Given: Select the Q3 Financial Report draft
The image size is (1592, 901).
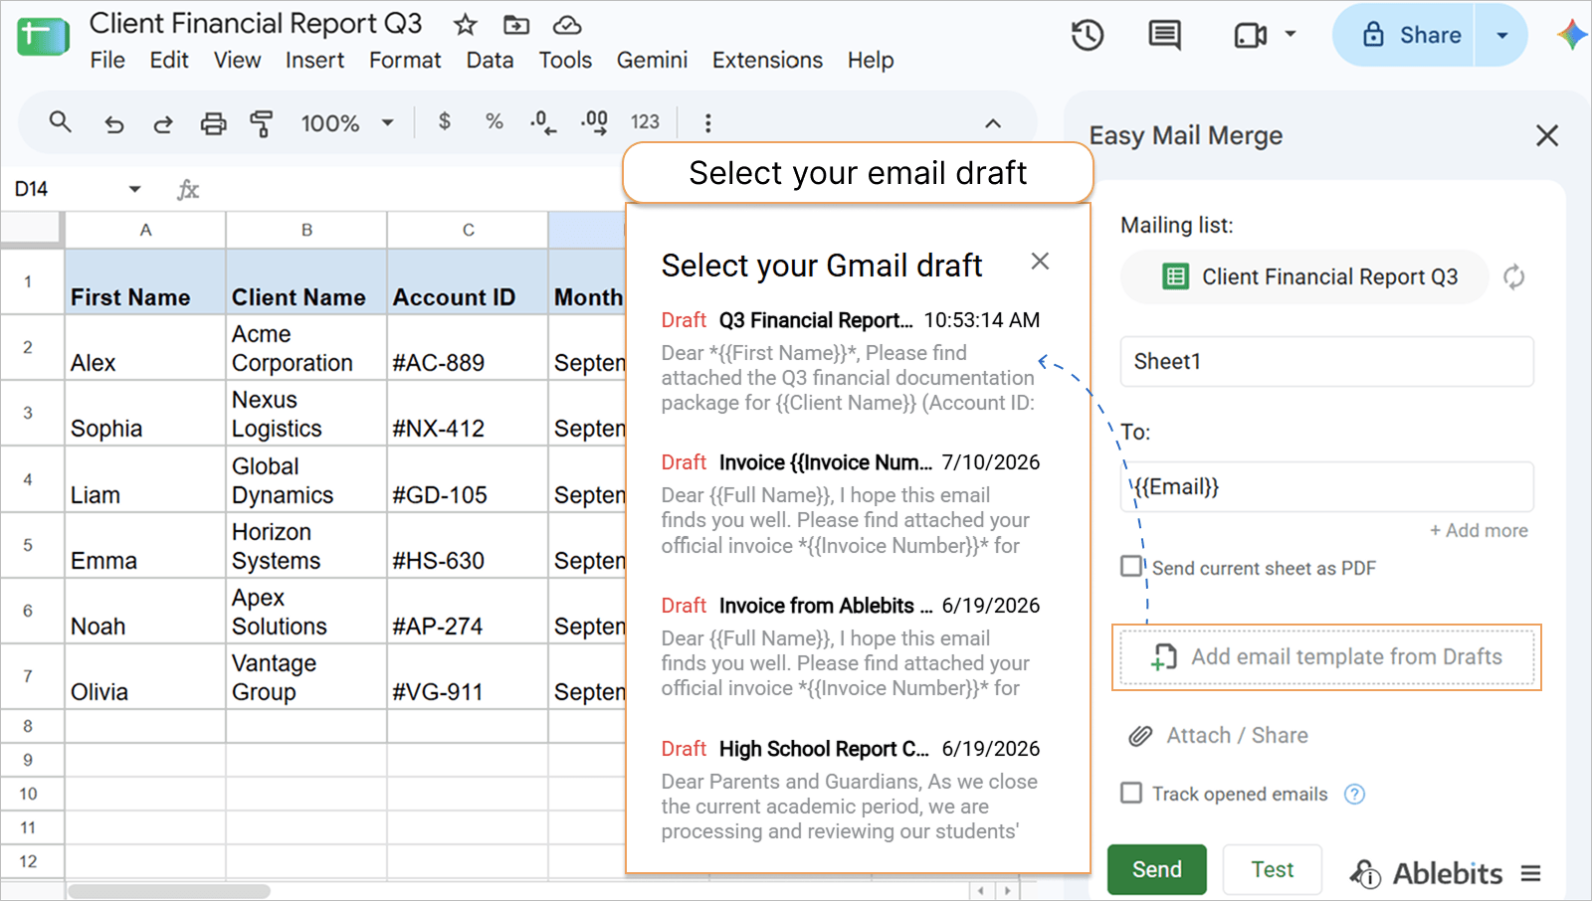Looking at the screenshot, I should 851,364.
